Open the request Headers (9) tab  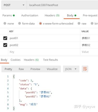[52, 15]
